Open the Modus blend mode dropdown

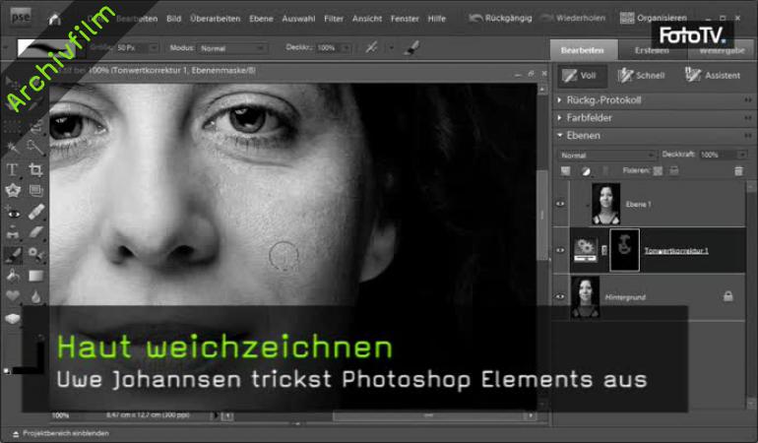point(231,48)
